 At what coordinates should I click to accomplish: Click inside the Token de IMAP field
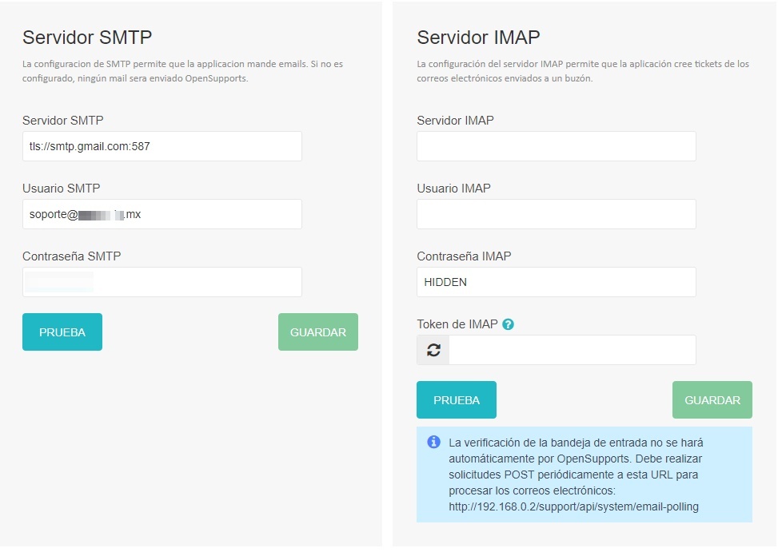tap(572, 349)
